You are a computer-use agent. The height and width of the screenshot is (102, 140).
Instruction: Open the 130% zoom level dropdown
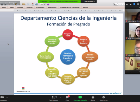tap(44, 4)
